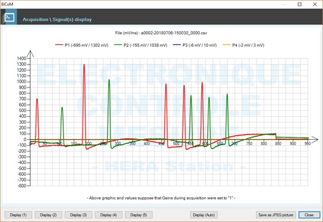The image size is (323, 222).
Task: Click P2 green legend line swatch
Action: [x=118, y=45]
